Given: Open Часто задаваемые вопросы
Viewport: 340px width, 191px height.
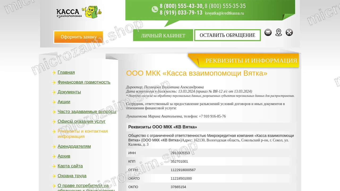Looking at the screenshot, I should (x=87, y=112).
